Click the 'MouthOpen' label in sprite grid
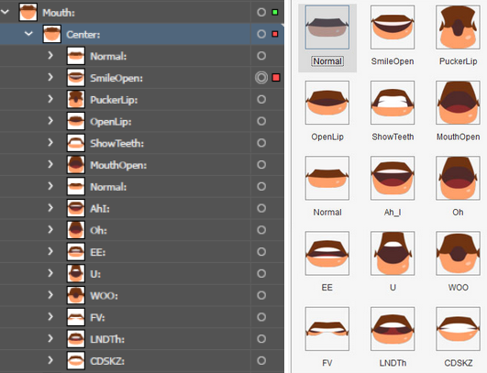 point(459,137)
